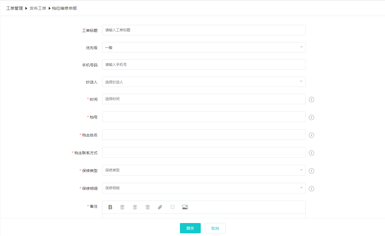Go to 发布工单 in the breadcrumb
The image size is (385, 236).
point(38,8)
